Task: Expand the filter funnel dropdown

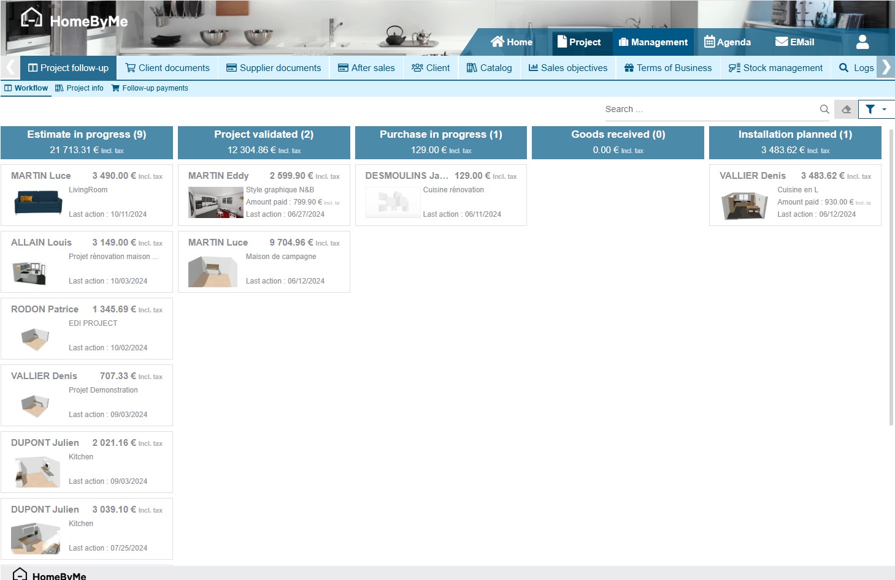Action: coord(875,110)
